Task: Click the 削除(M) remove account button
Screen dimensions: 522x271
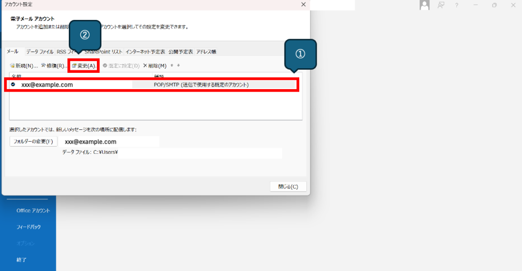Action: point(155,66)
